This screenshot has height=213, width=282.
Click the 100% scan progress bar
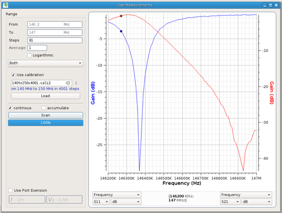pyautogui.click(x=45, y=123)
